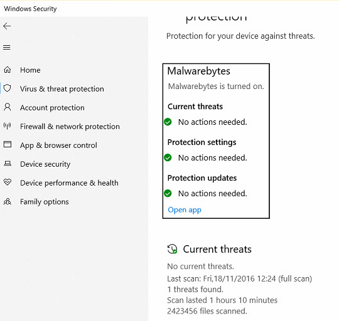Click 'Scan lasted 1 hours 10 minutes'

pyautogui.click(x=222, y=300)
